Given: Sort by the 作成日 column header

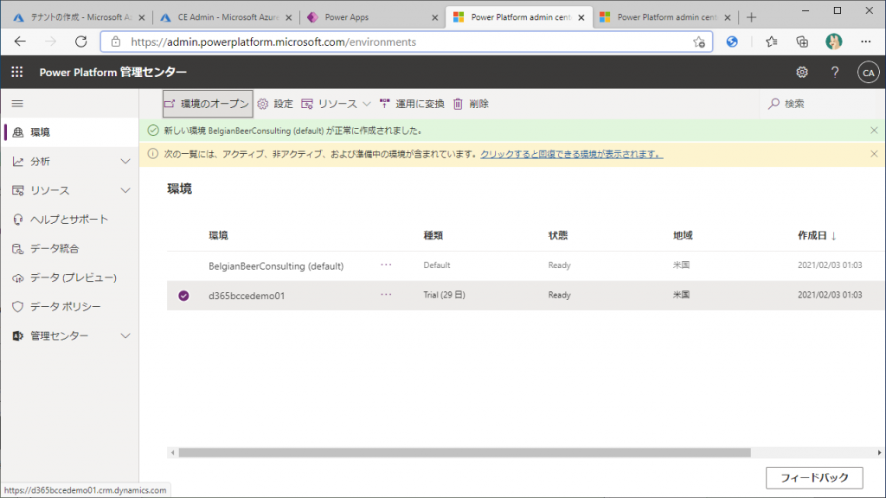Looking at the screenshot, I should 817,235.
